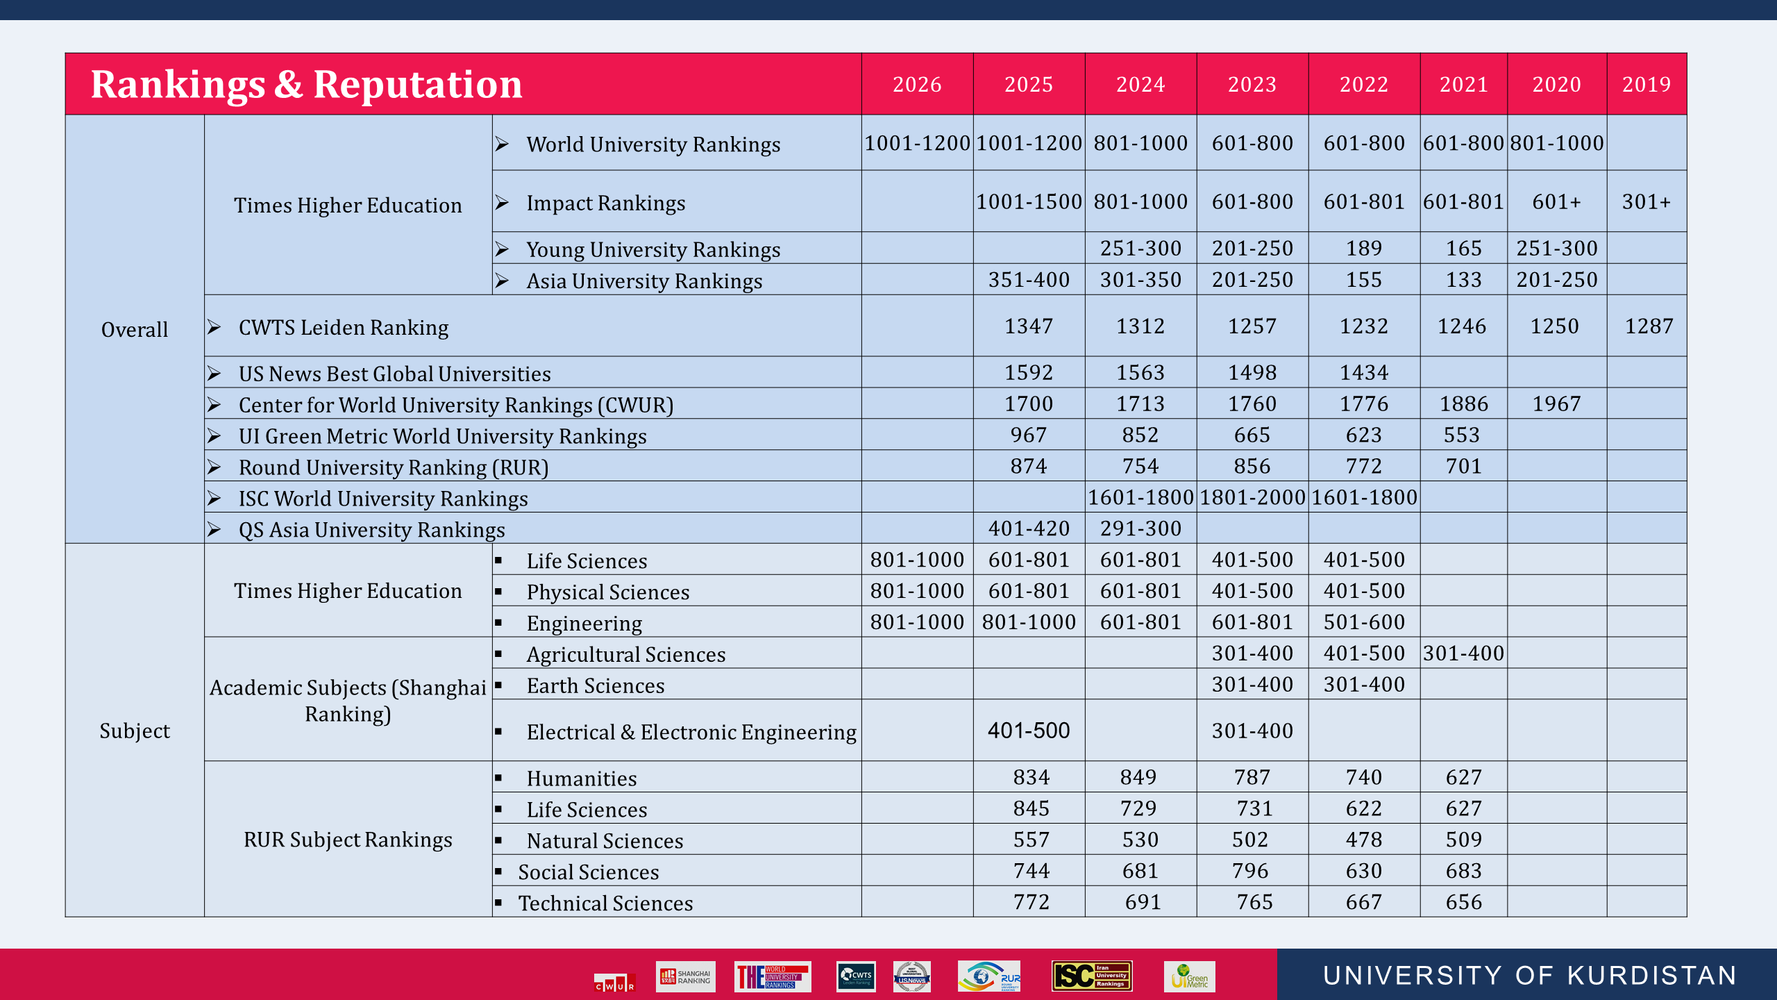Click the THE World University Rankings logo
The height and width of the screenshot is (1000, 1777).
[x=773, y=976]
